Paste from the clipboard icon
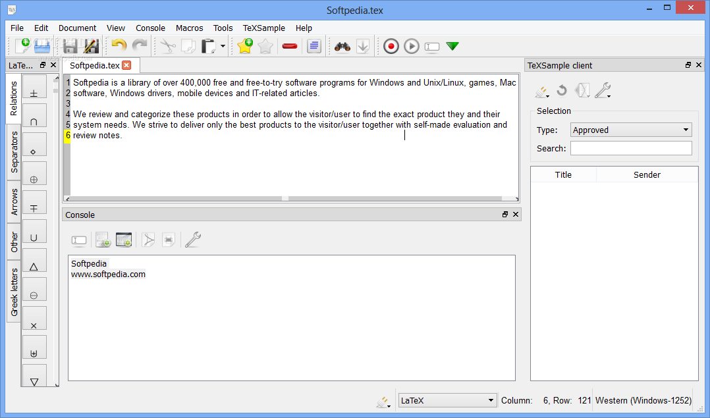Viewport: 710px width, 418px height. [208, 46]
